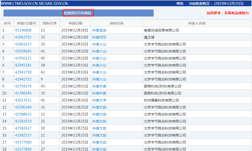The image size is (252, 151).
Task: Open application number 42590349
Action: coord(23,107)
